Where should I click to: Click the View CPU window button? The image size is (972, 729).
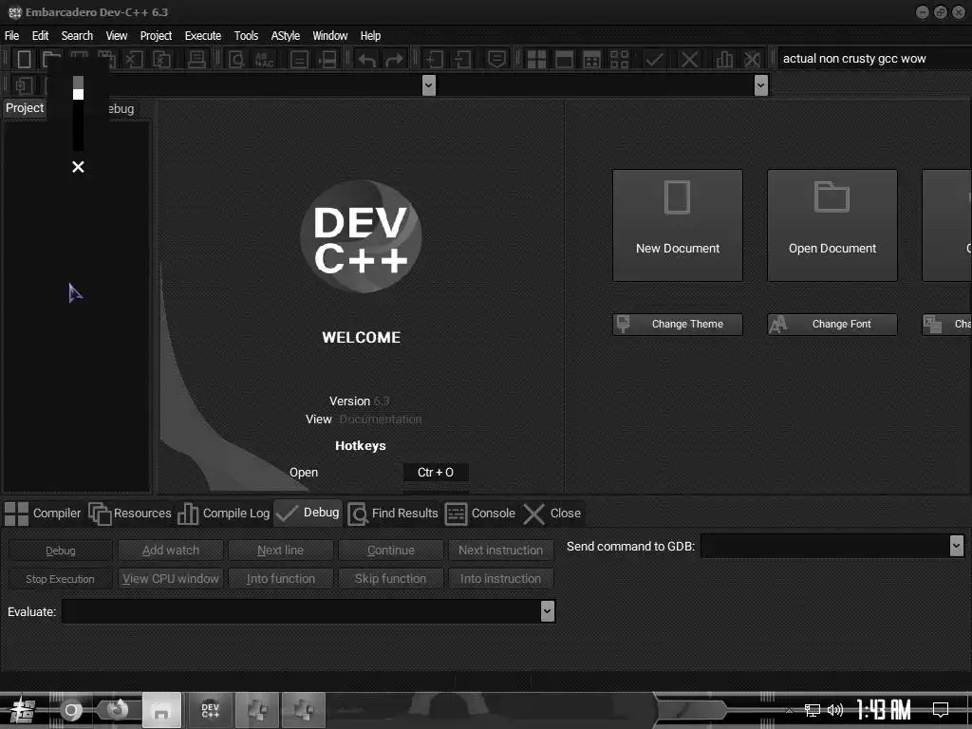click(x=171, y=578)
